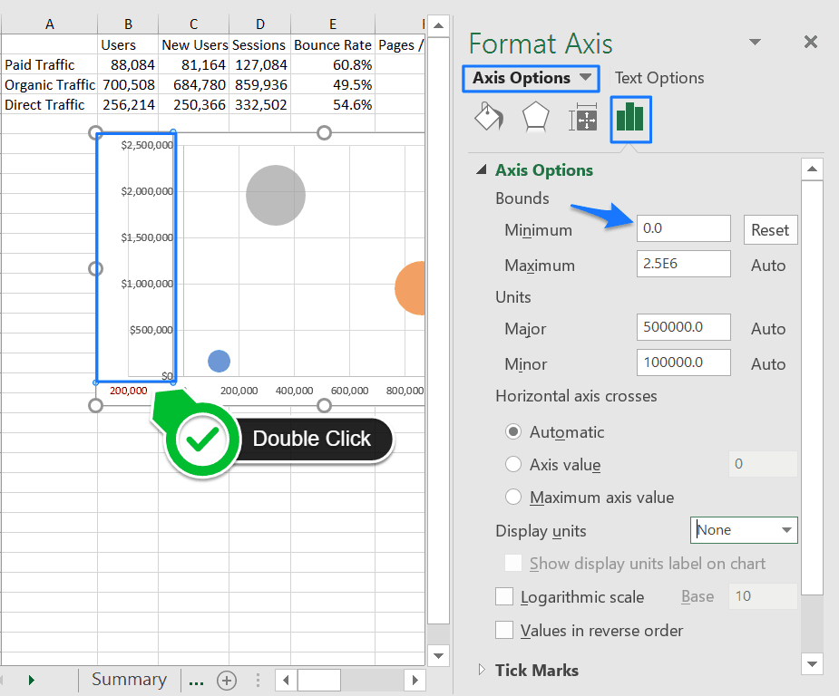Click the Minimum bounds field
Viewport: 839px width, 696px height.
pos(683,228)
